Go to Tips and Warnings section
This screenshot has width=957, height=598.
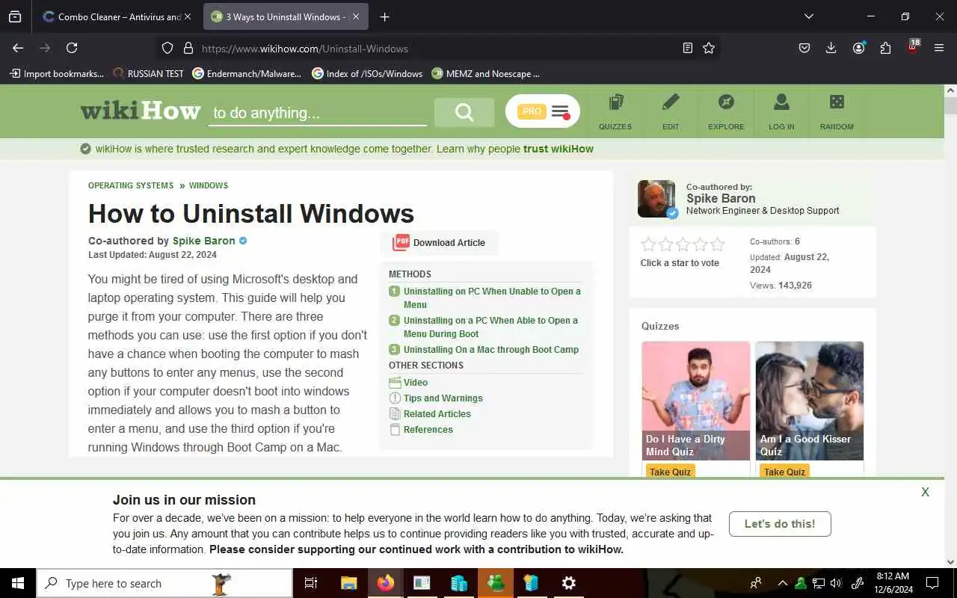(443, 398)
